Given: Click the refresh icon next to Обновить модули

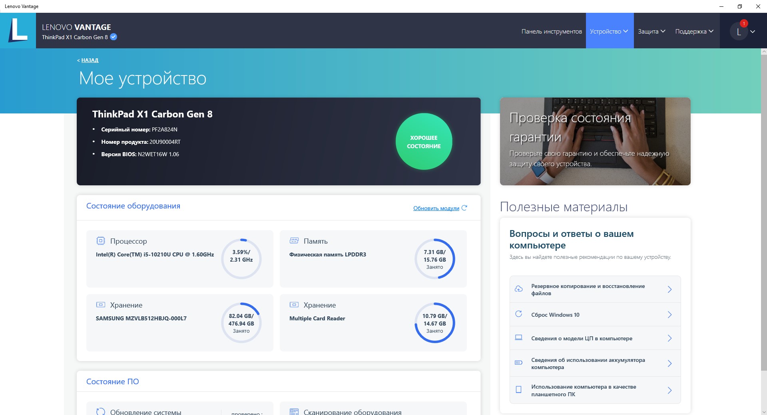Looking at the screenshot, I should [464, 208].
